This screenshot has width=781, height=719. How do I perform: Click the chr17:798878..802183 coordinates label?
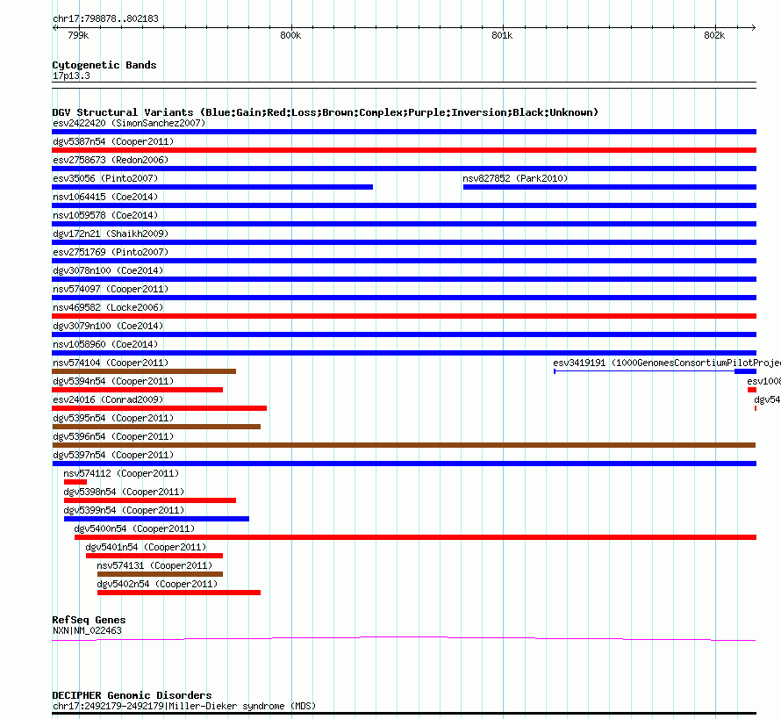105,19
